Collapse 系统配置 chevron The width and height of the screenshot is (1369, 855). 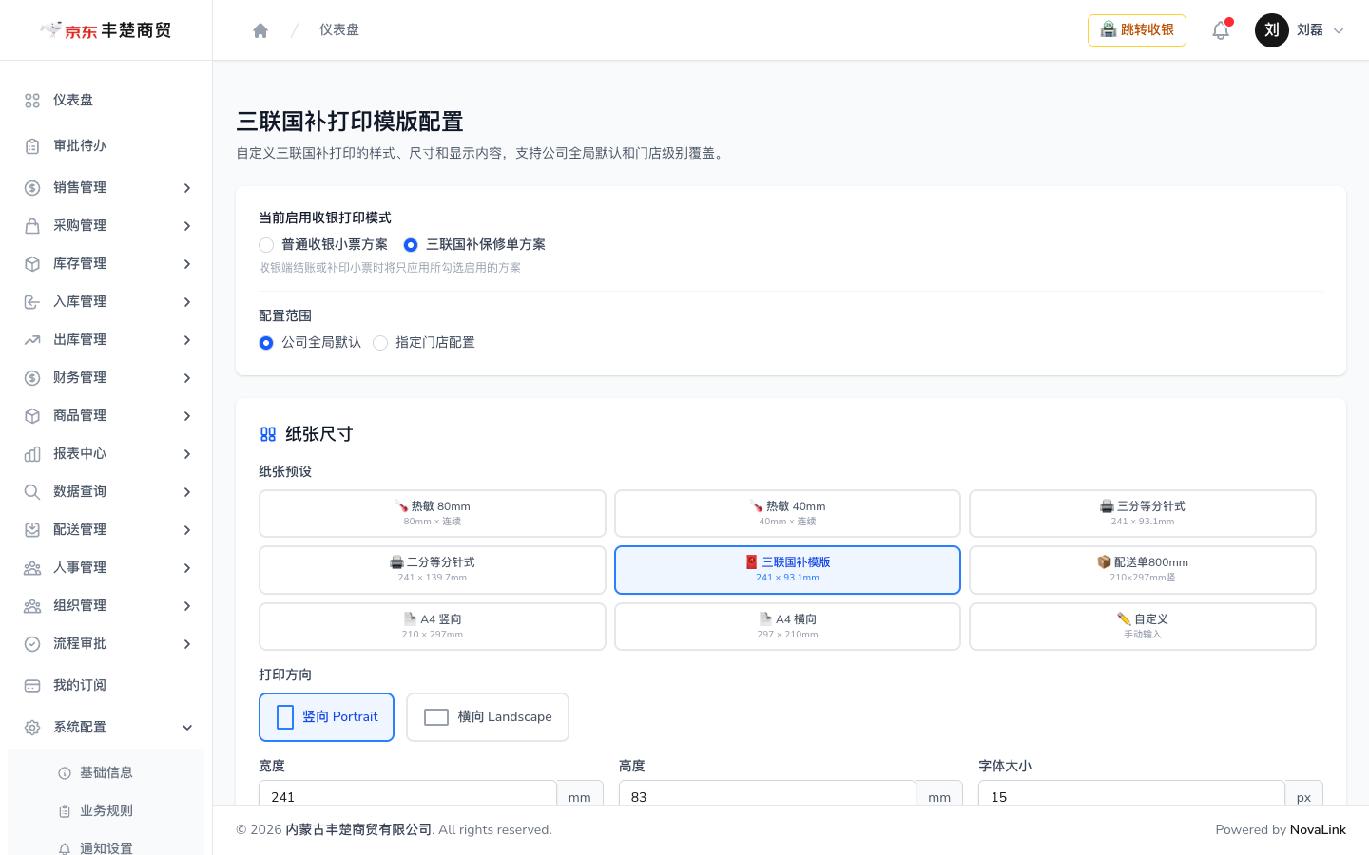pyautogui.click(x=187, y=728)
